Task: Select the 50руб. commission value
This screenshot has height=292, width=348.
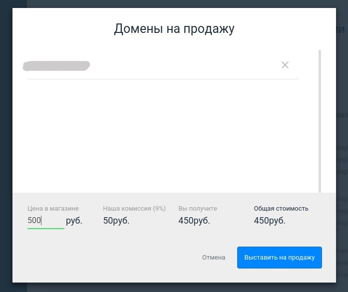Action: 116,221
